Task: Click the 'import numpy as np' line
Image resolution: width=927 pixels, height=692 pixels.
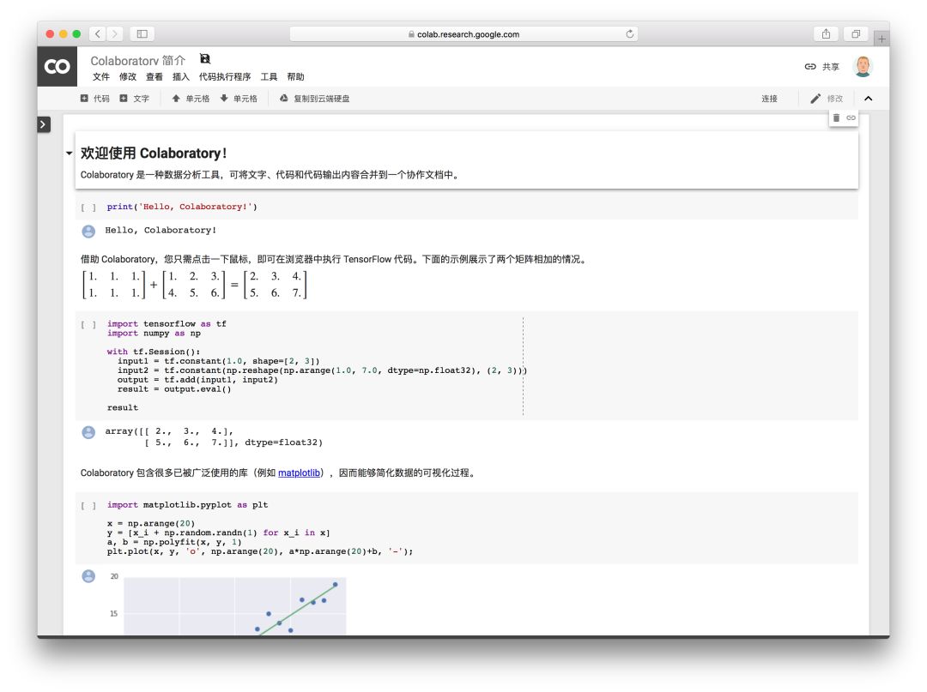Action: click(x=154, y=334)
